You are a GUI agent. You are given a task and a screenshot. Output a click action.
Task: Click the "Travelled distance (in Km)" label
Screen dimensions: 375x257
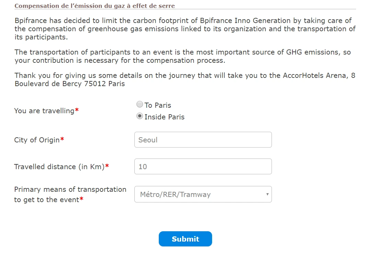[59, 167]
